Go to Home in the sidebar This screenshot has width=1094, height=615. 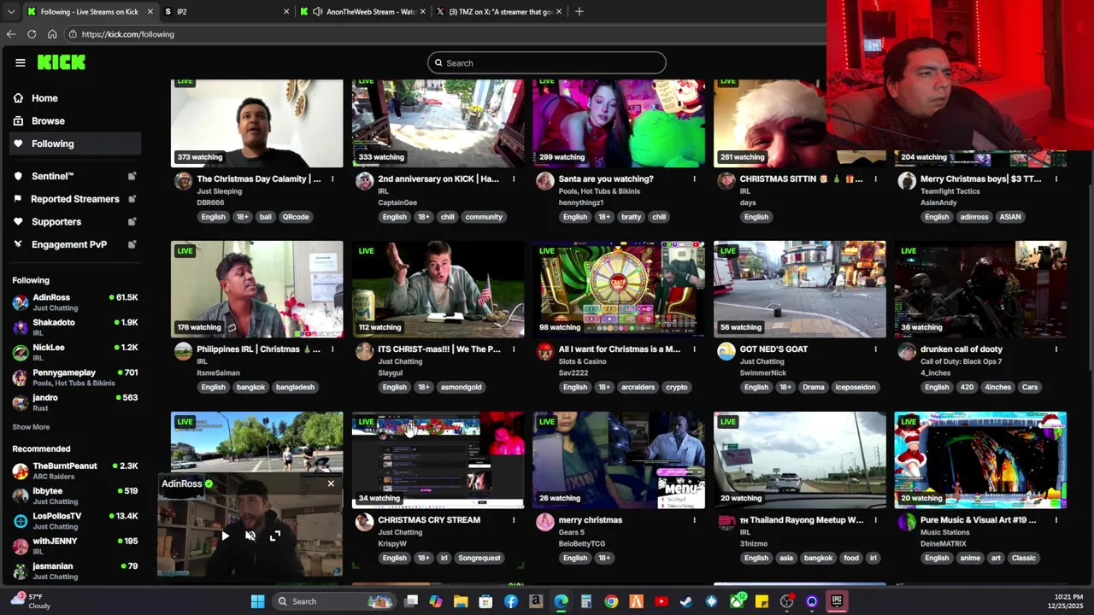(44, 98)
